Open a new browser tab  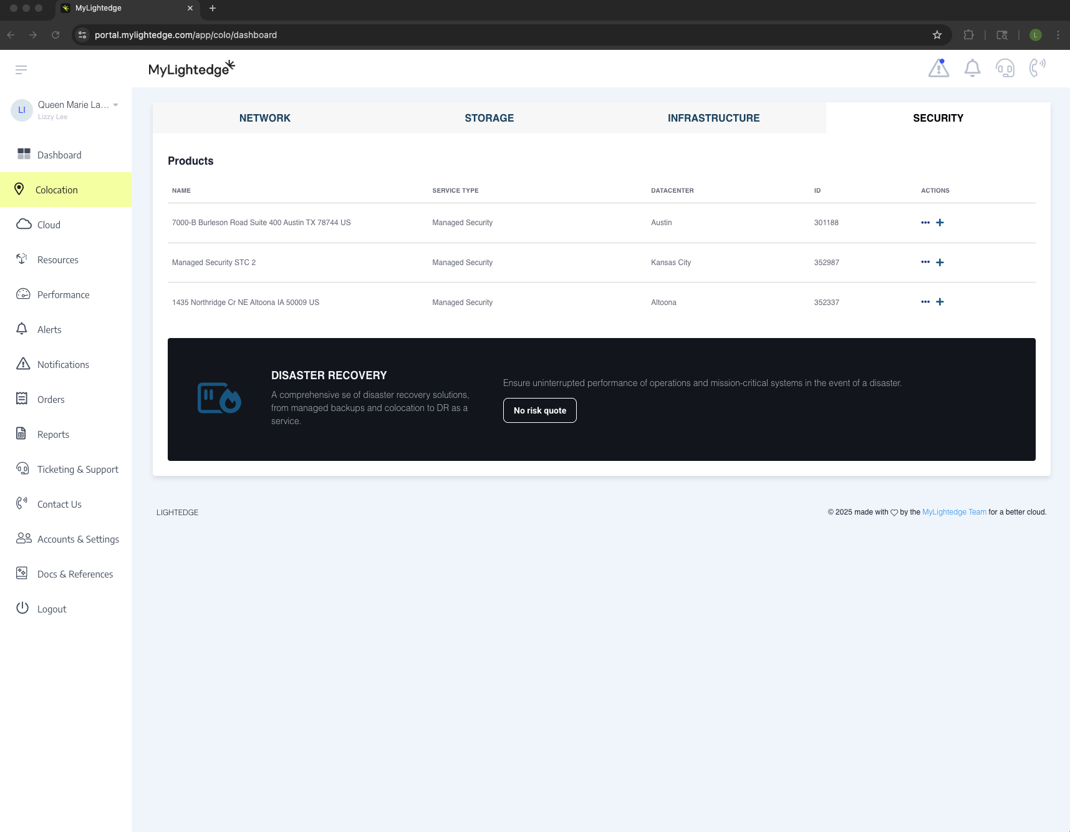point(213,8)
